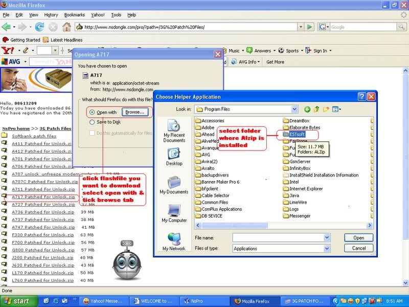409x307 pixels.
Task: Click the AVG logo on AVG toolbar
Action: pos(11,61)
